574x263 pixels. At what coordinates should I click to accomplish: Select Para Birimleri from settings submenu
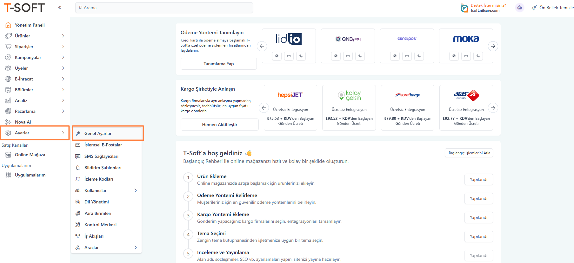[x=98, y=213]
